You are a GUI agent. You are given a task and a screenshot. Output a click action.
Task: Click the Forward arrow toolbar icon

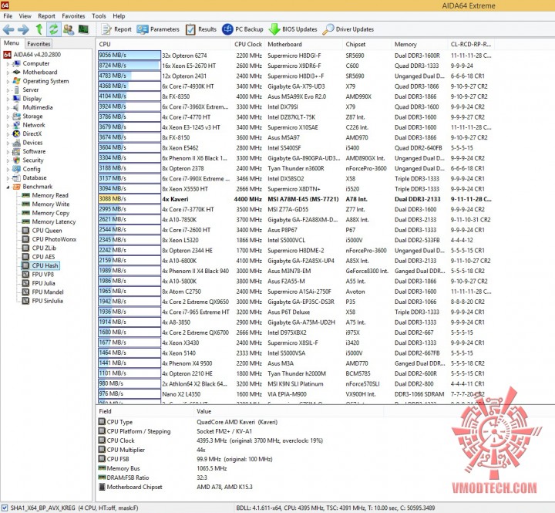pyautogui.click(x=23, y=29)
